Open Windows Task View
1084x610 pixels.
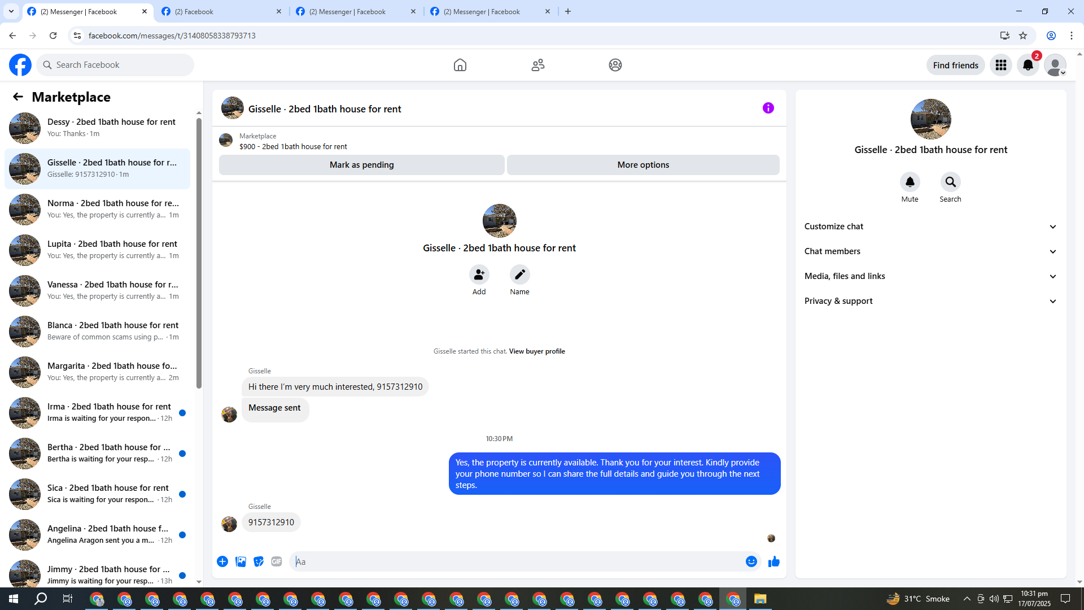point(68,599)
